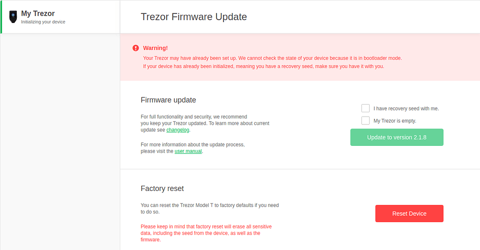Open the changelog link

(x=178, y=130)
